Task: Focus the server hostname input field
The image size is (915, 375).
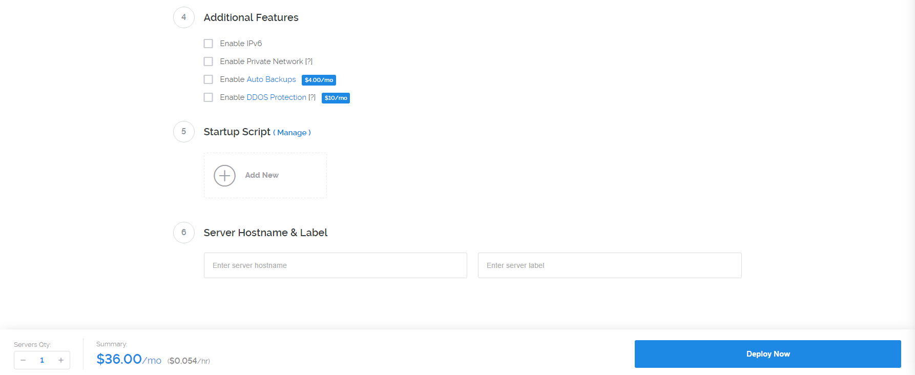Action: coord(336,265)
